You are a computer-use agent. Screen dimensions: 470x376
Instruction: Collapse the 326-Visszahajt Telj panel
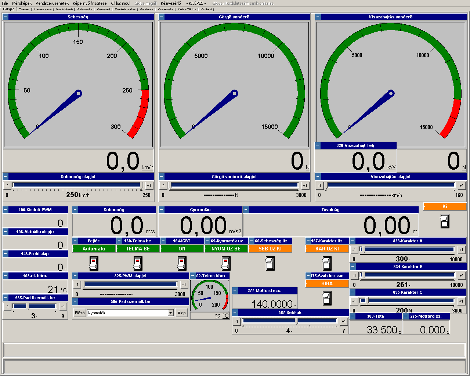click(318, 145)
